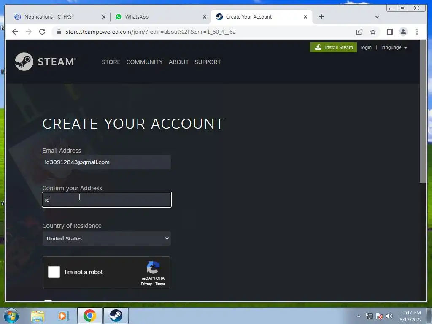This screenshot has height=324, width=432.
Task: Click the taskbar clock 12:47 PM
Action: (410, 313)
